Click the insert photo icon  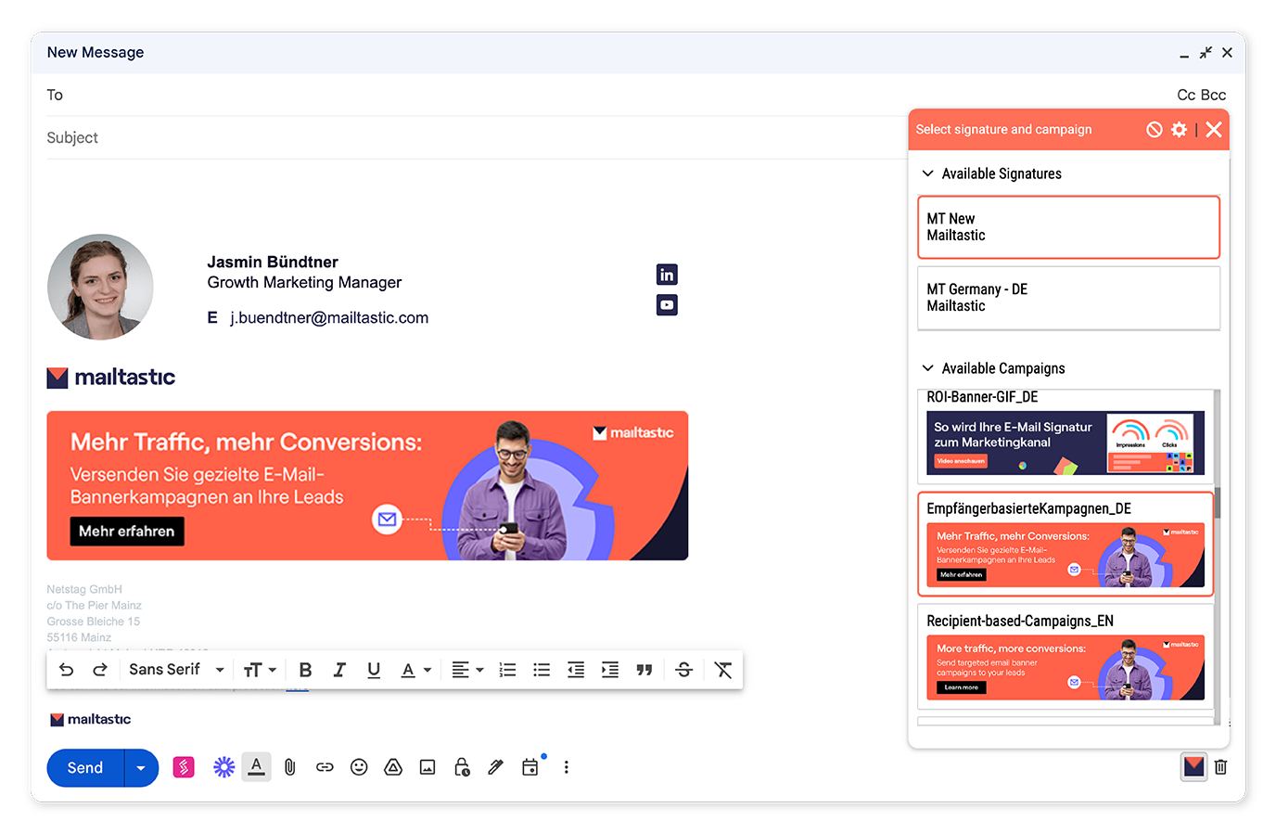[x=427, y=767]
